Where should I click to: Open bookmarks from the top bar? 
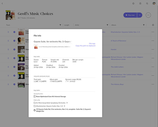pos(140,4)
